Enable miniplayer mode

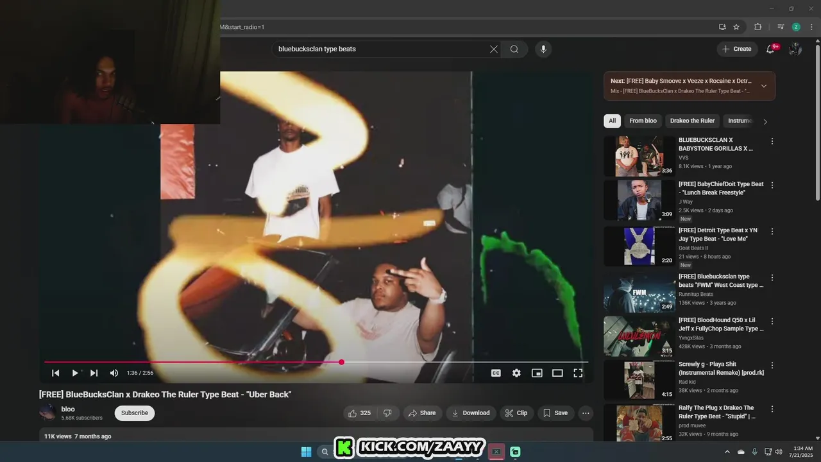(537, 373)
